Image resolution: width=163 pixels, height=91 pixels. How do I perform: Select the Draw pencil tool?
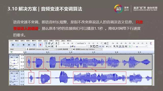tap(52, 43)
